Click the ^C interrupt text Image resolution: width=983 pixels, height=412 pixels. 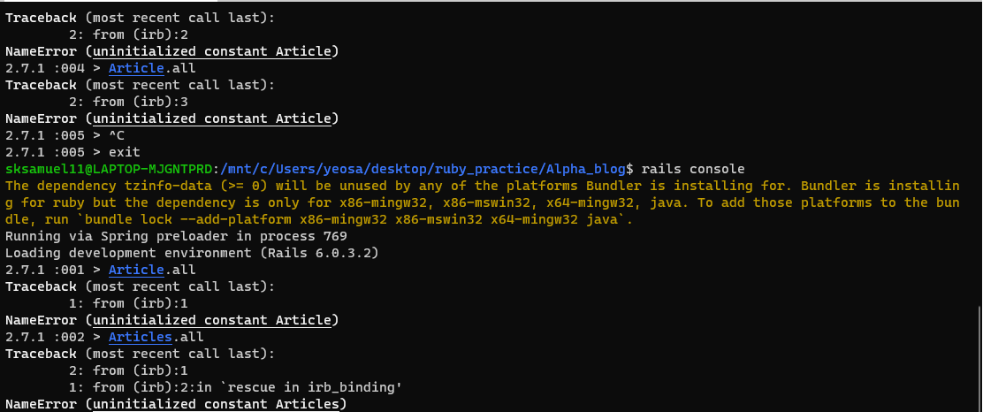(x=117, y=134)
